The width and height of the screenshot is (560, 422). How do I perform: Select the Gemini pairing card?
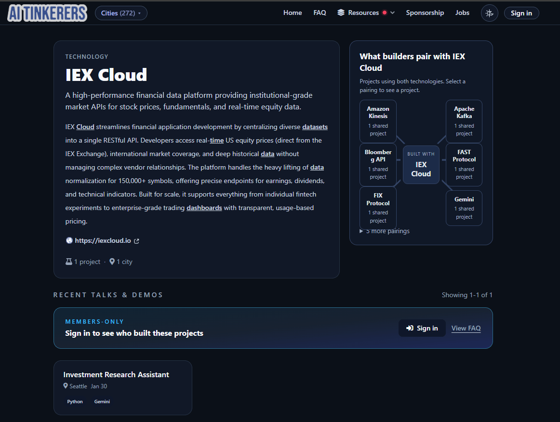pos(464,208)
